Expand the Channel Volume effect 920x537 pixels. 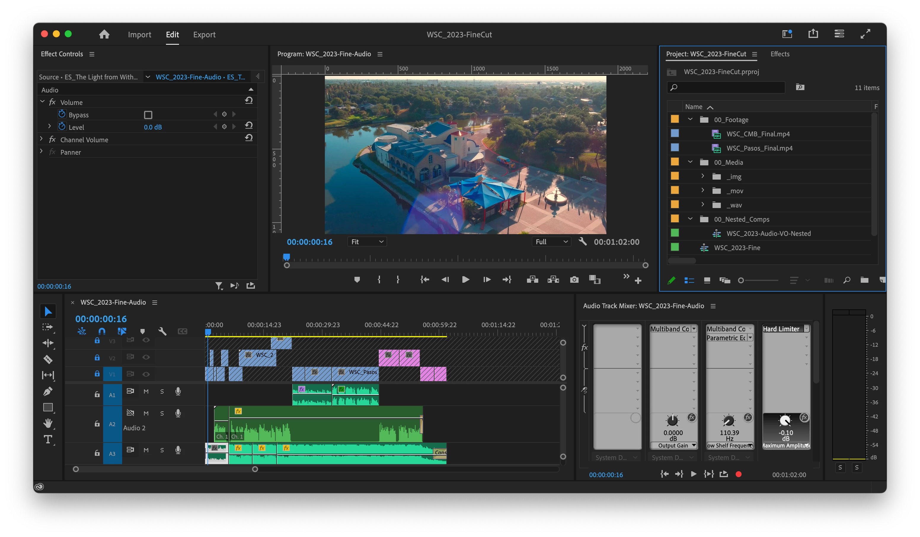[41, 140]
